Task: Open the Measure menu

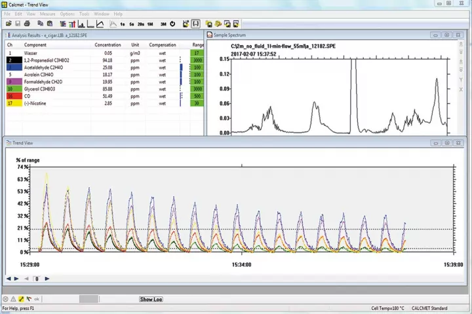Action: click(x=47, y=14)
